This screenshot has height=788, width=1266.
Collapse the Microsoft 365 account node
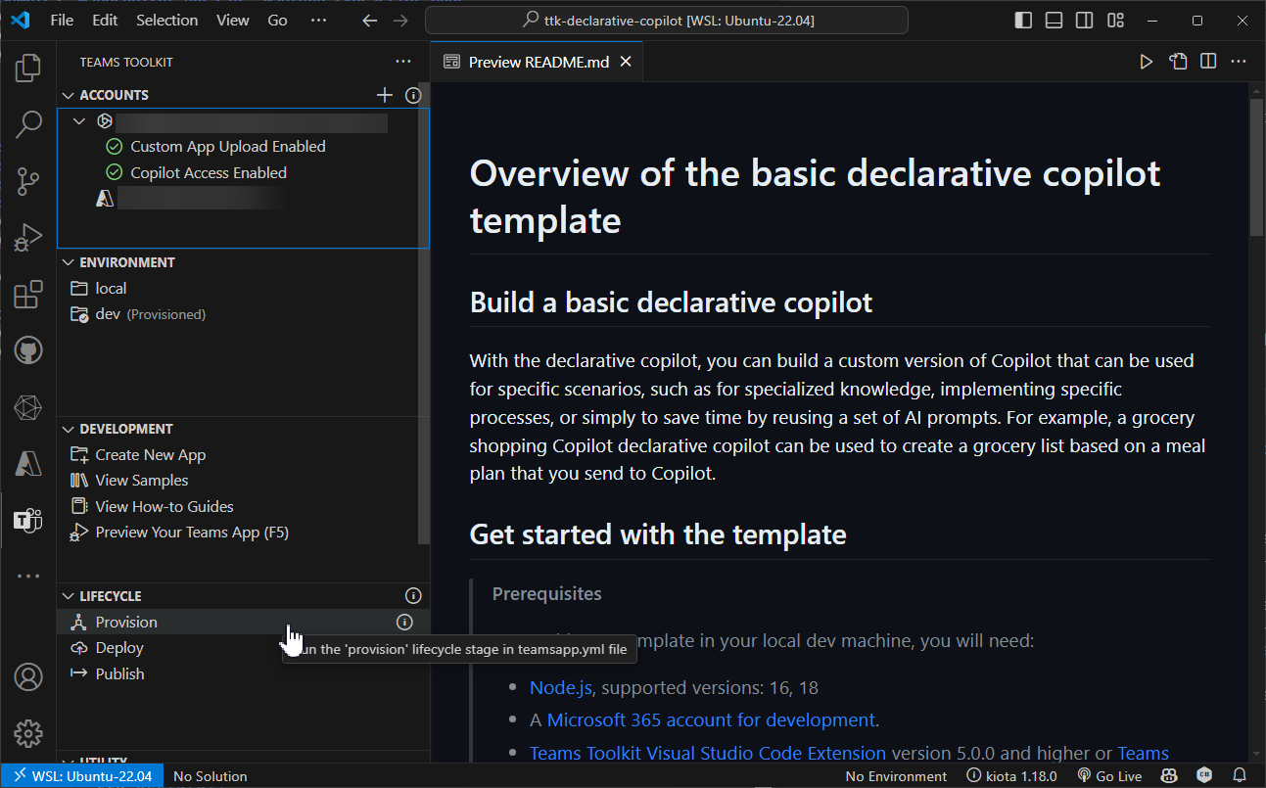[80, 121]
